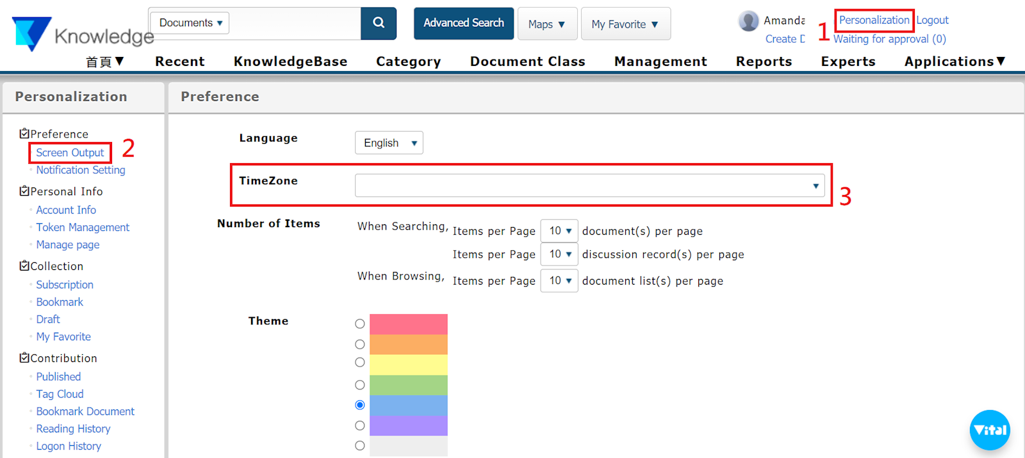Viewport: 1025px width, 458px height.
Task: Select the green theme radio button
Action: click(360, 385)
